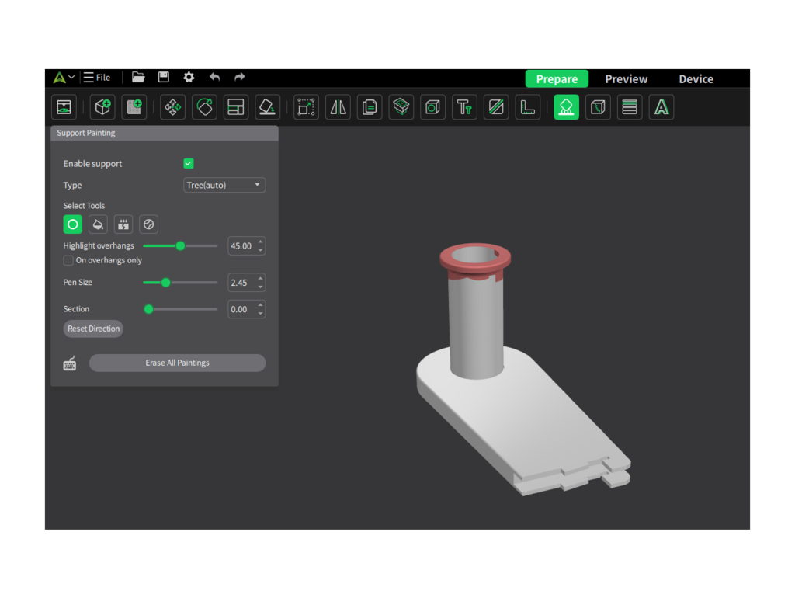This screenshot has height=598, width=795.
Task: Click the 'Section' label
Action: click(76, 309)
